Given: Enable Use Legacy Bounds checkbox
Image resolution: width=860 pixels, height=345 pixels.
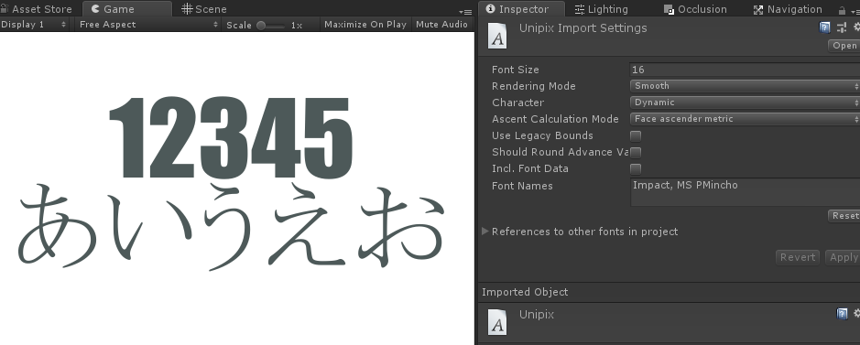Looking at the screenshot, I should pyautogui.click(x=635, y=135).
